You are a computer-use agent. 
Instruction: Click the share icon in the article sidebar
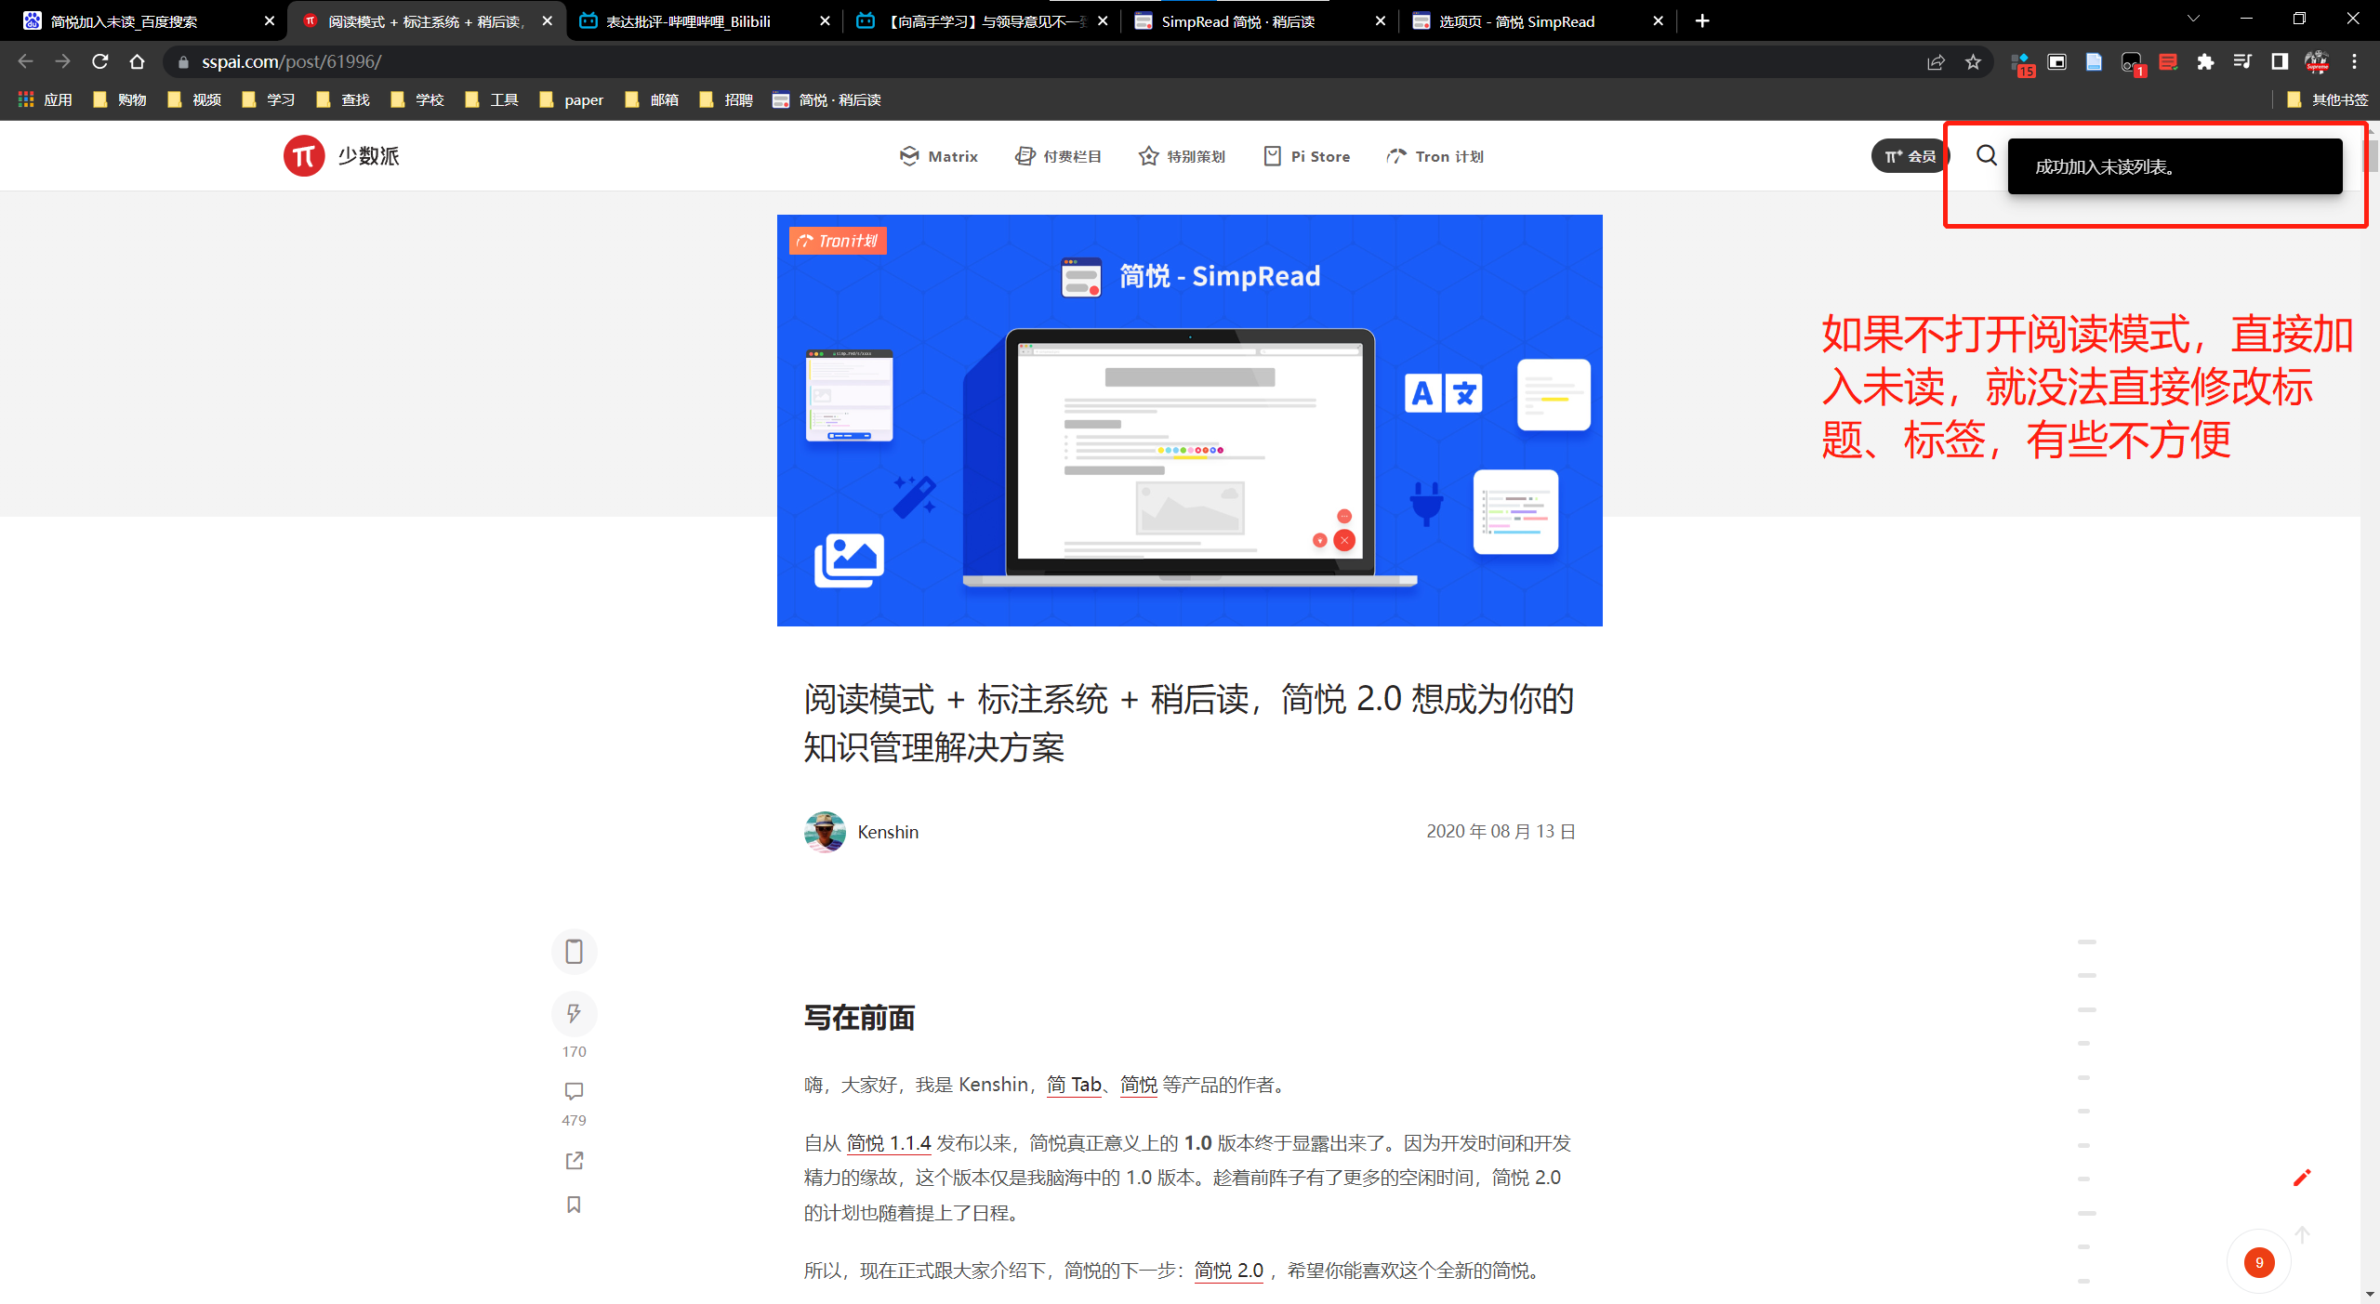pyautogui.click(x=574, y=1161)
